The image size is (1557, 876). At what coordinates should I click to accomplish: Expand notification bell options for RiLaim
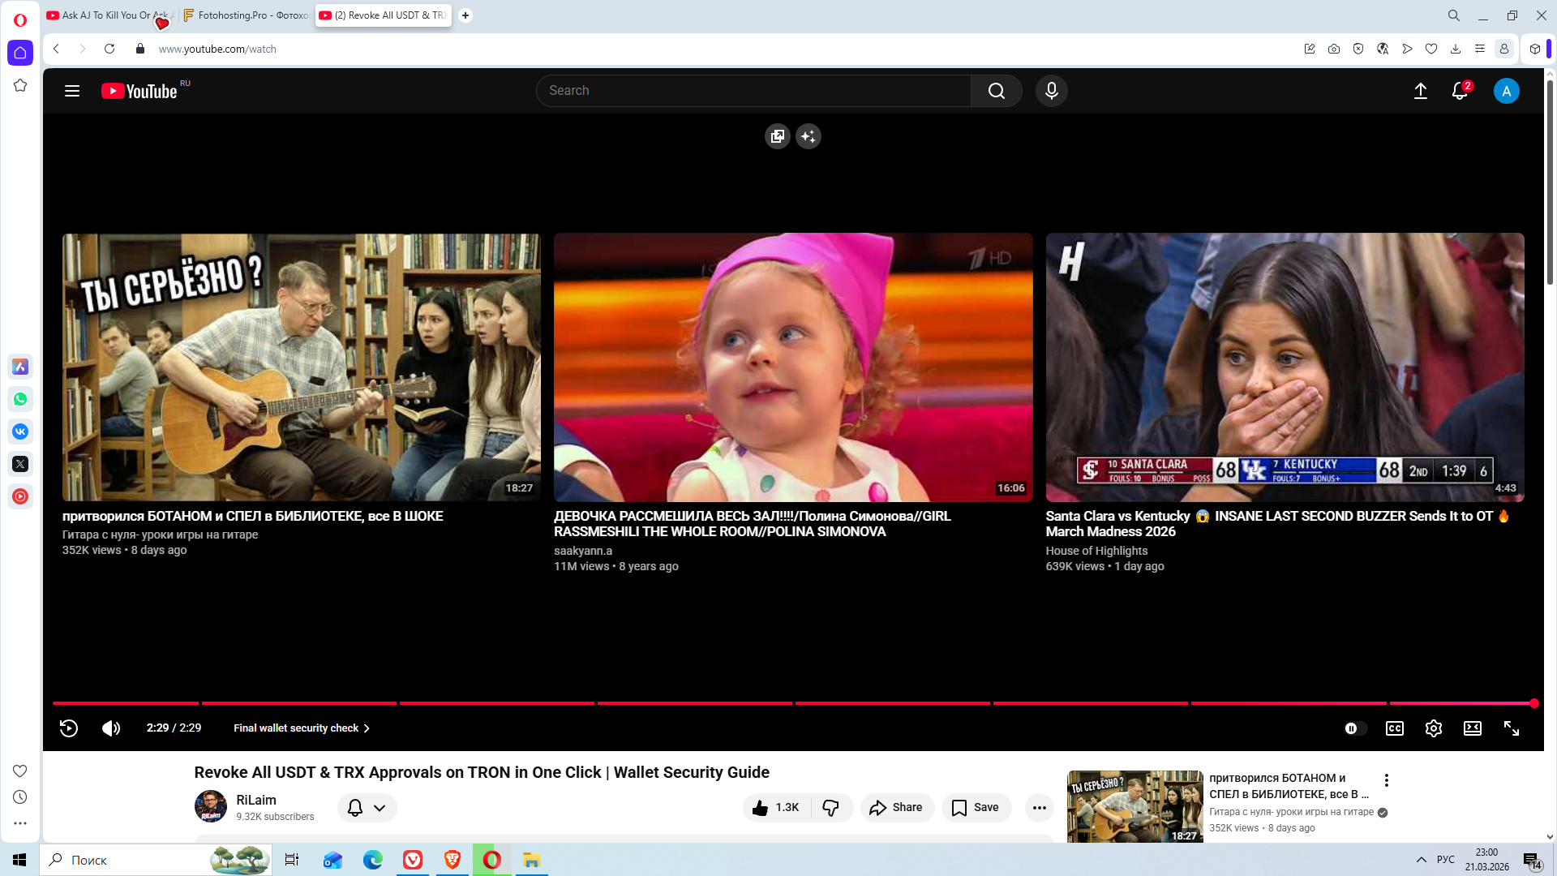(367, 807)
